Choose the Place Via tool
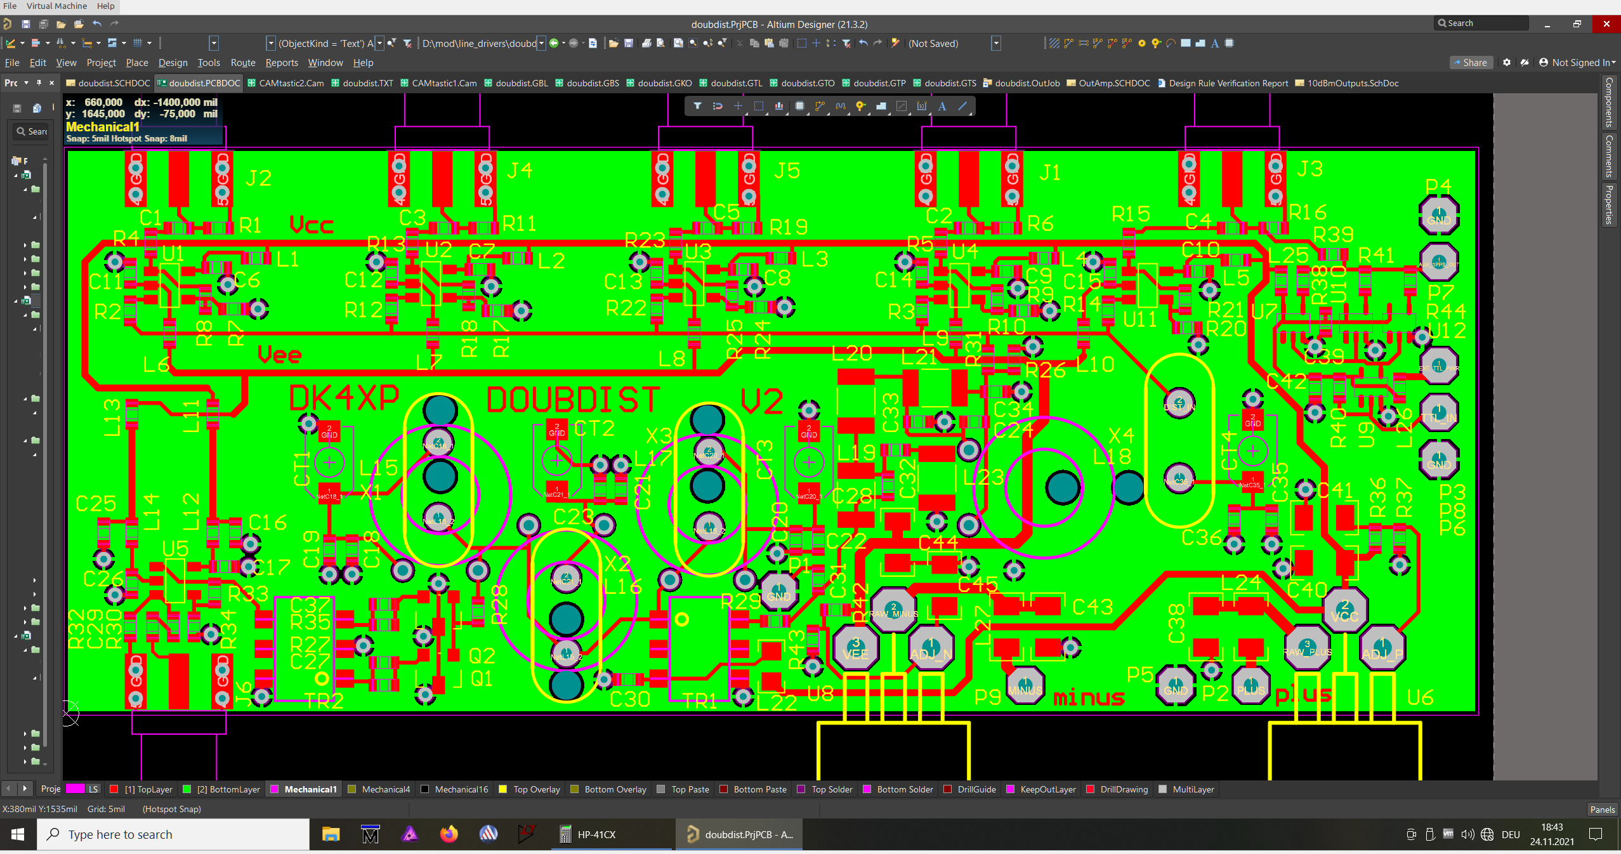Screen dimensions: 1621x854 [861, 106]
